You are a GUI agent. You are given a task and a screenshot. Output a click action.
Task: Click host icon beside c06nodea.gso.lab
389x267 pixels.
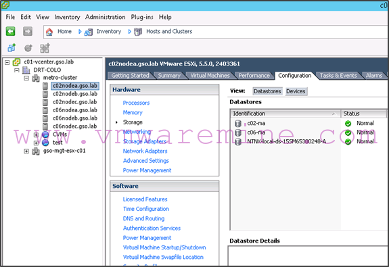coord(45,110)
